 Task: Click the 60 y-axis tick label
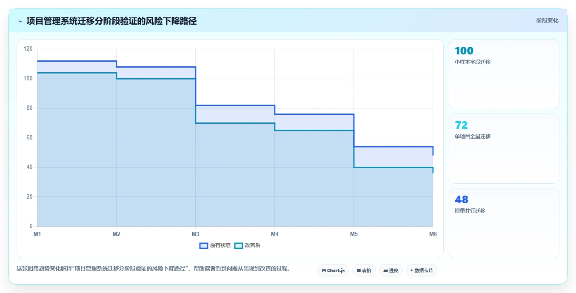(x=29, y=138)
